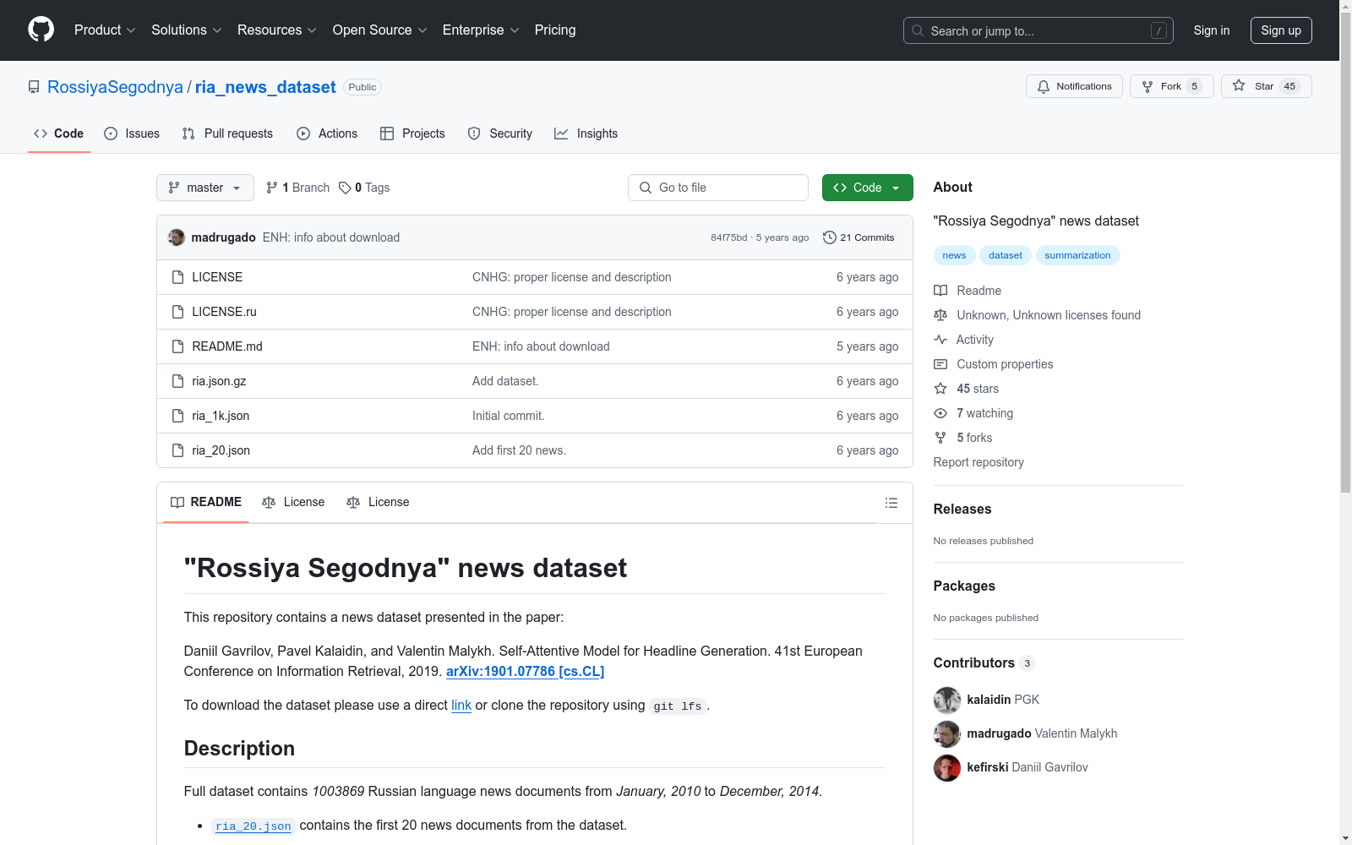The width and height of the screenshot is (1352, 845).
Task: Switch to the Pull requests tab
Action: pos(227,134)
